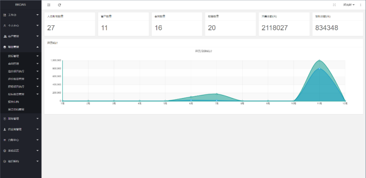Select the 台账中心 menu label

point(14,140)
